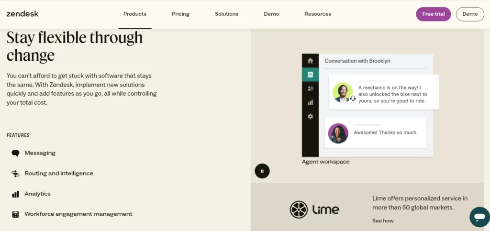
Task: Open the chat widget launcher
Action: [479, 217]
